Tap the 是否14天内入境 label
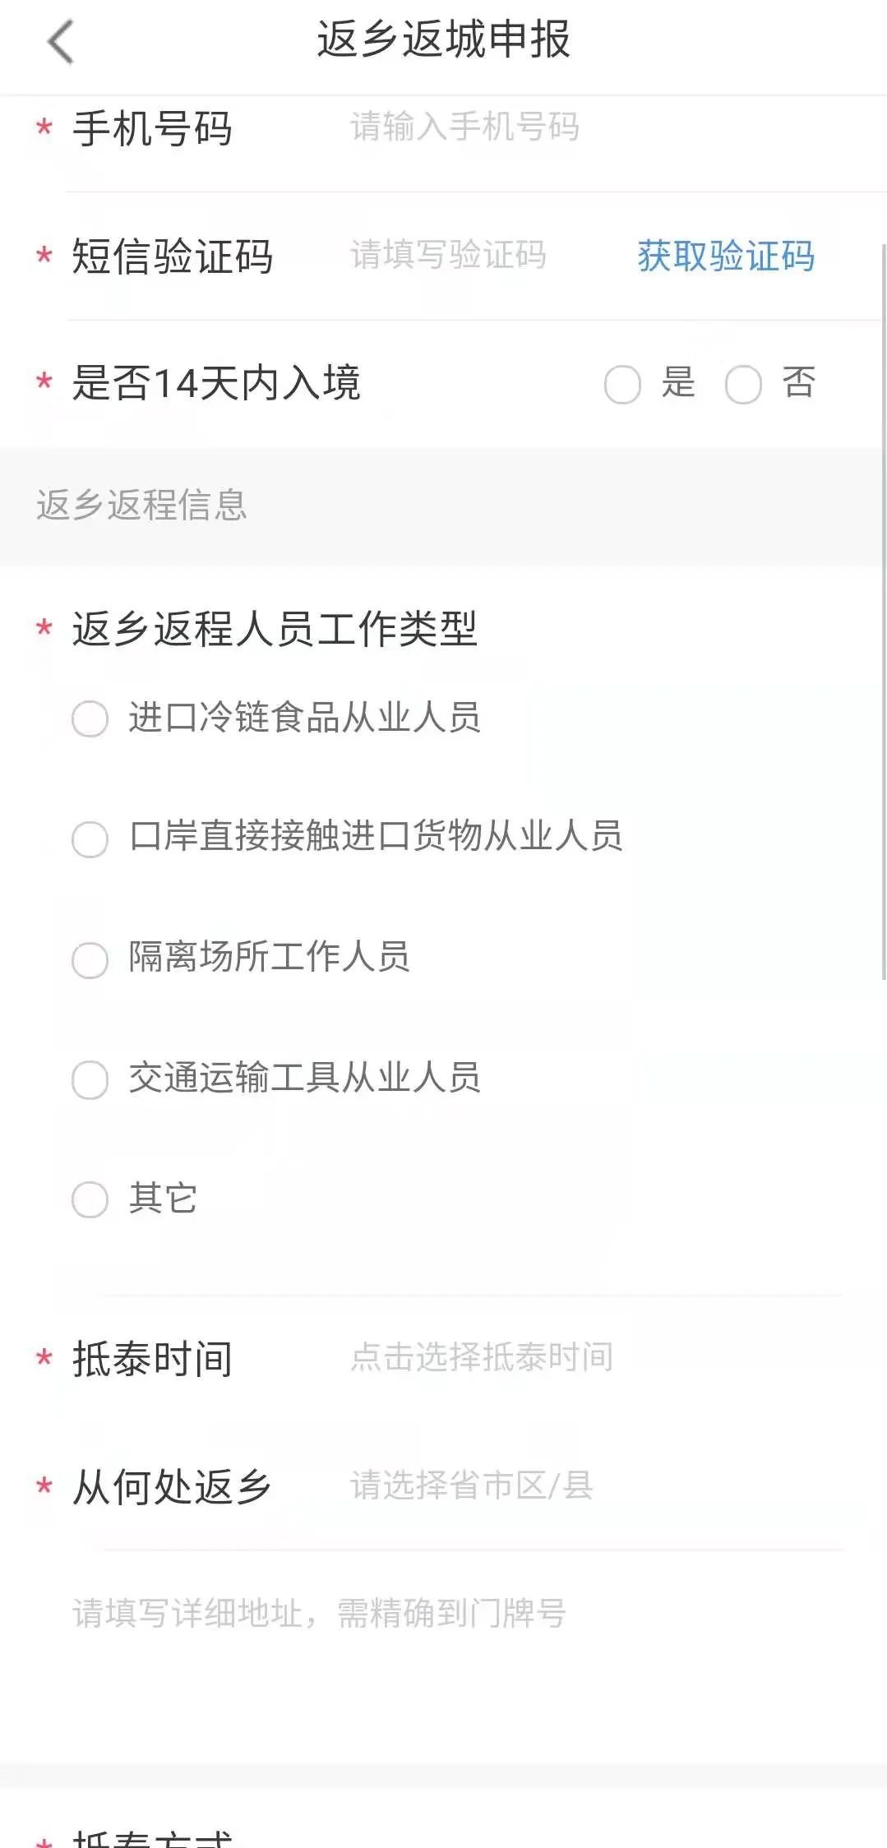 coord(216,383)
